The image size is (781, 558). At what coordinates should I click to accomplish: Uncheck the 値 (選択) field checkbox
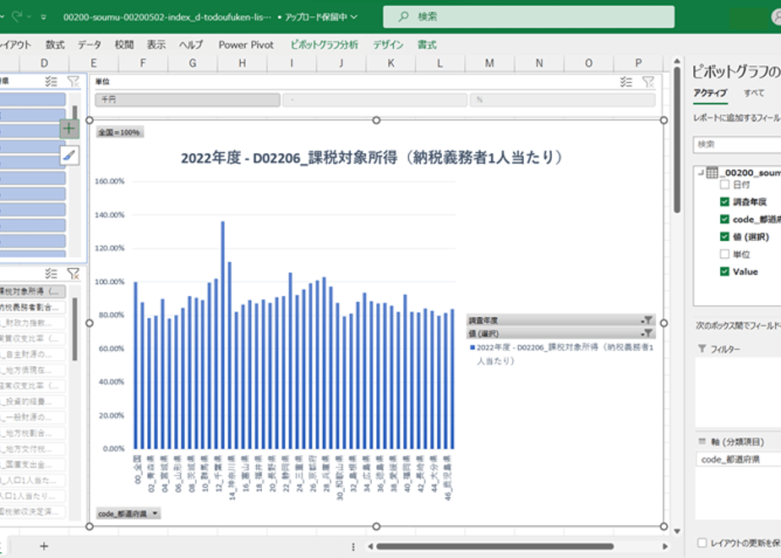point(724,237)
